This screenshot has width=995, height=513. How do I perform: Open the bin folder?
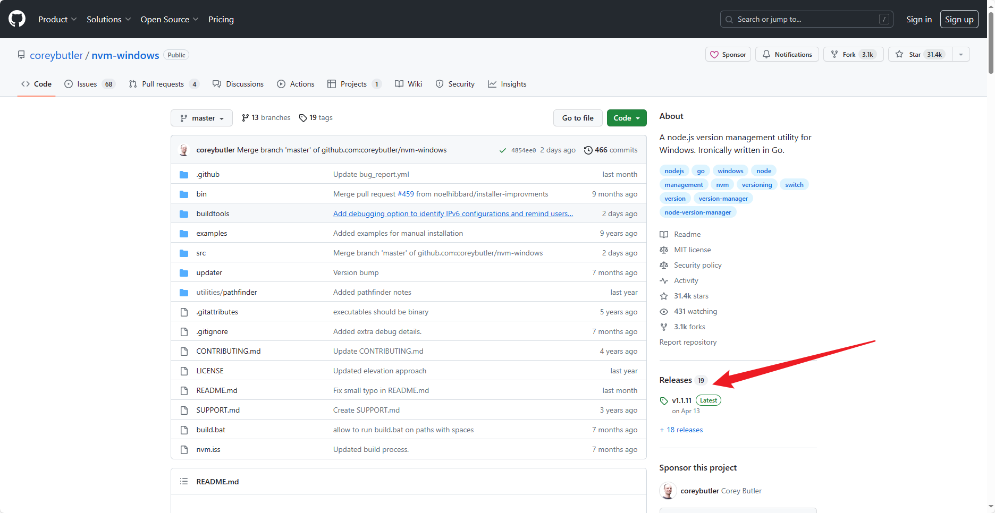tap(201, 194)
